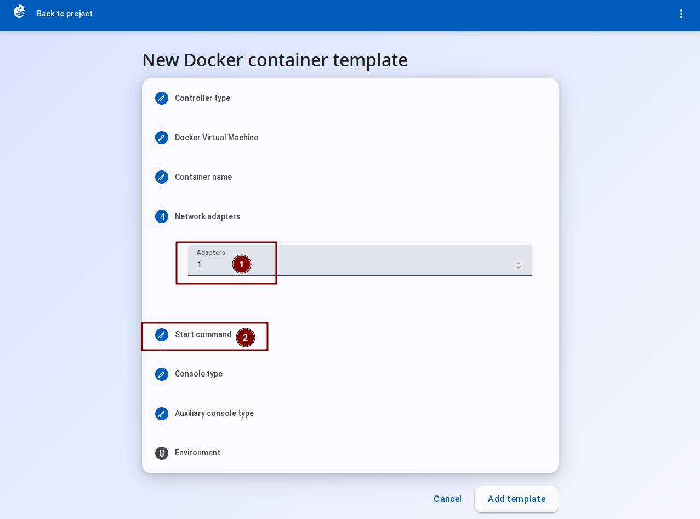Click the GNS3 logo icon in header

(20, 12)
